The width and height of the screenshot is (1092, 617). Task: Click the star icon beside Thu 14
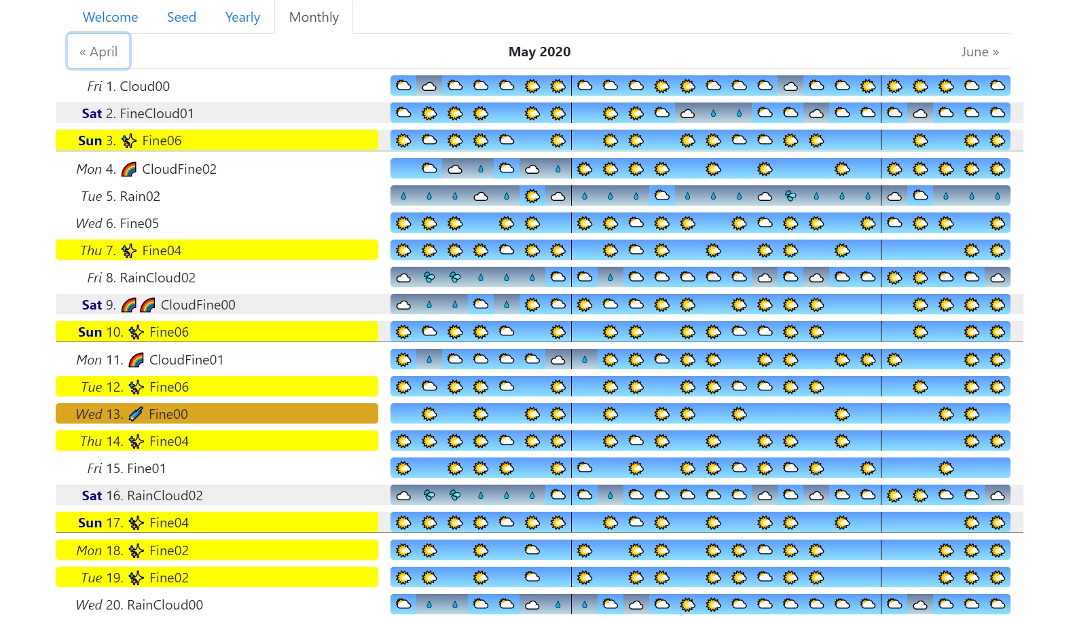136,441
